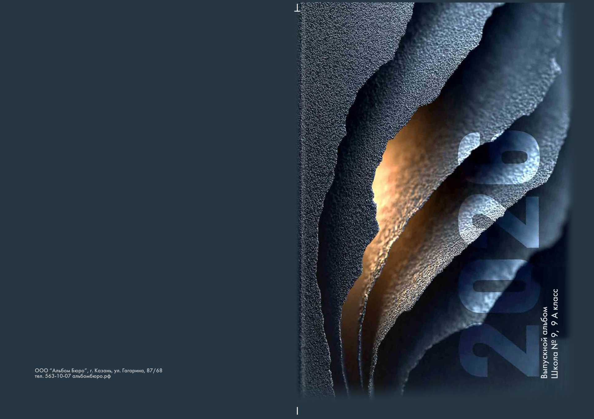Click the bottom spine crop mark
The height and width of the screenshot is (419, 594).
pos(297,410)
